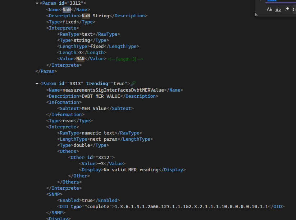Collapse the Param 3313 node

tap(37, 84)
